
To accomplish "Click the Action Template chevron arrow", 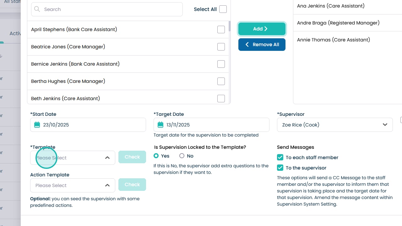I will [x=107, y=185].
